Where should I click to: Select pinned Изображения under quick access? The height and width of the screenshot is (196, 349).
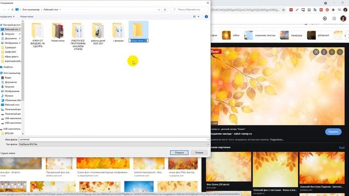point(11,43)
